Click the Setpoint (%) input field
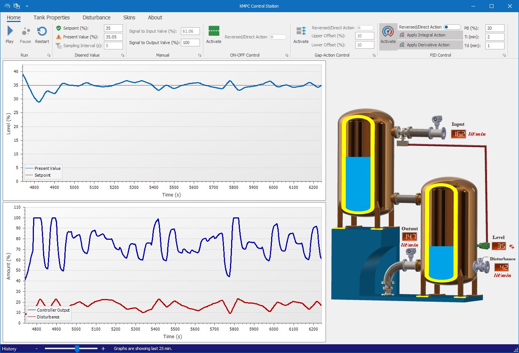 [x=113, y=28]
